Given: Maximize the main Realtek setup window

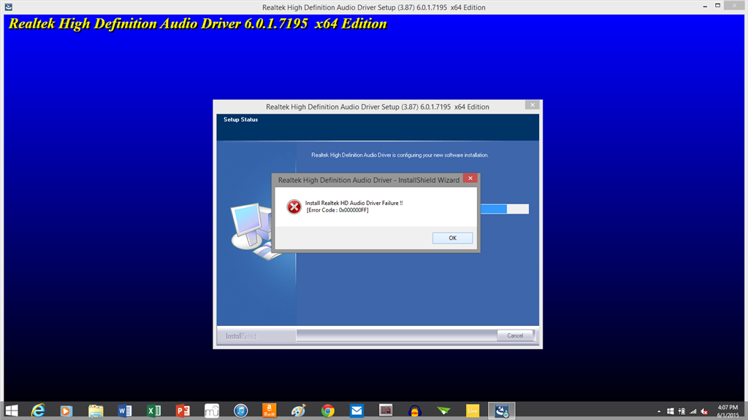Looking at the screenshot, I should point(717,6).
